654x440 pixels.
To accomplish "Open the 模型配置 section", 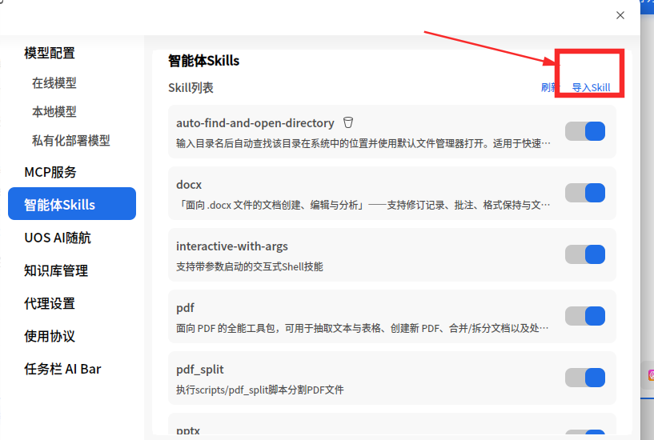I will (x=50, y=53).
